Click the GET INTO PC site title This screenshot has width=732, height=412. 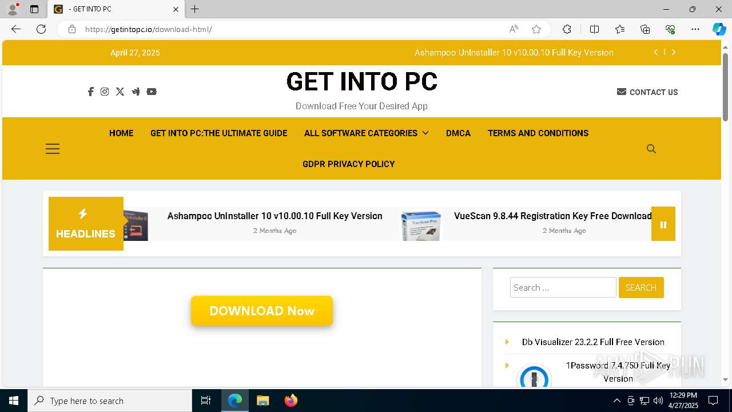[361, 81]
